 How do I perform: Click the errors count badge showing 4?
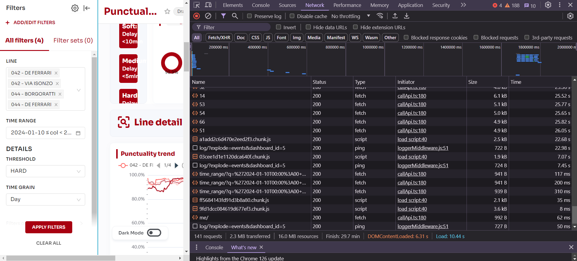click(x=497, y=5)
